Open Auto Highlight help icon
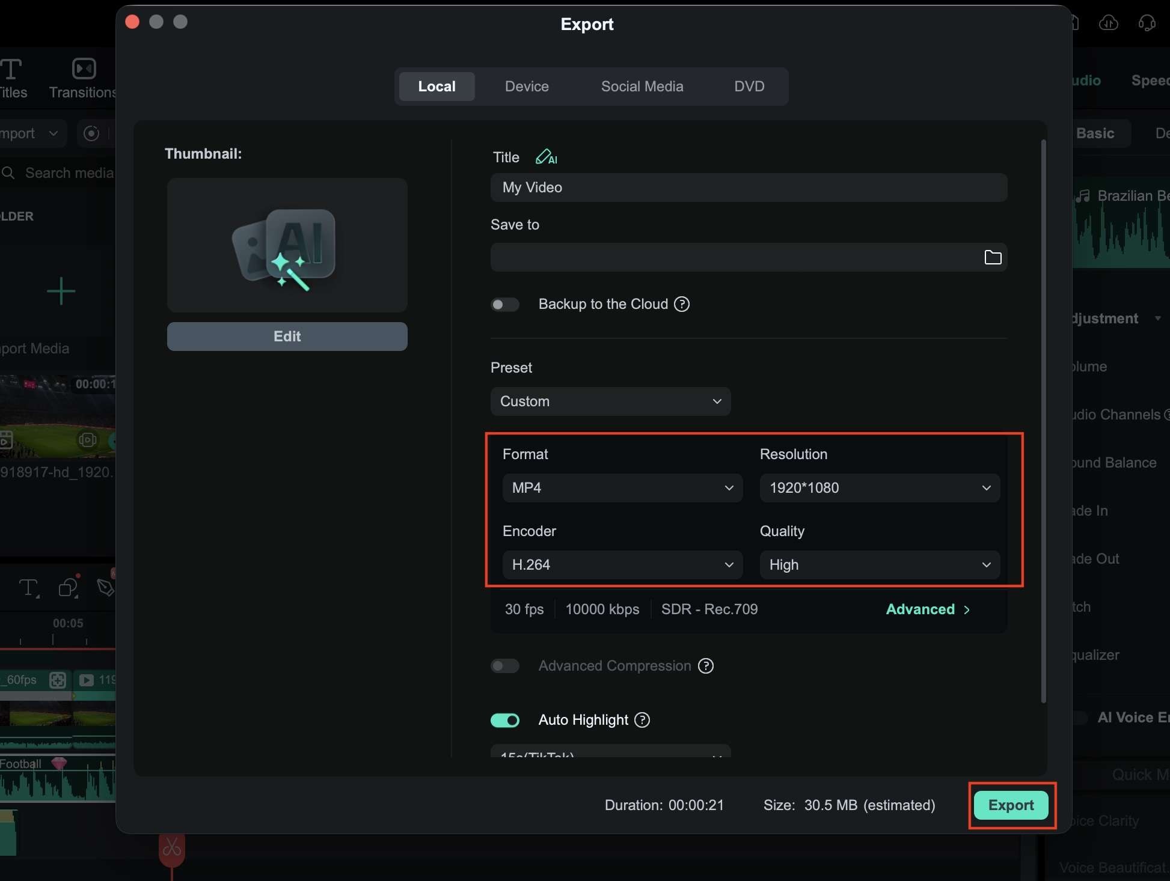This screenshot has height=881, width=1170. pos(642,720)
